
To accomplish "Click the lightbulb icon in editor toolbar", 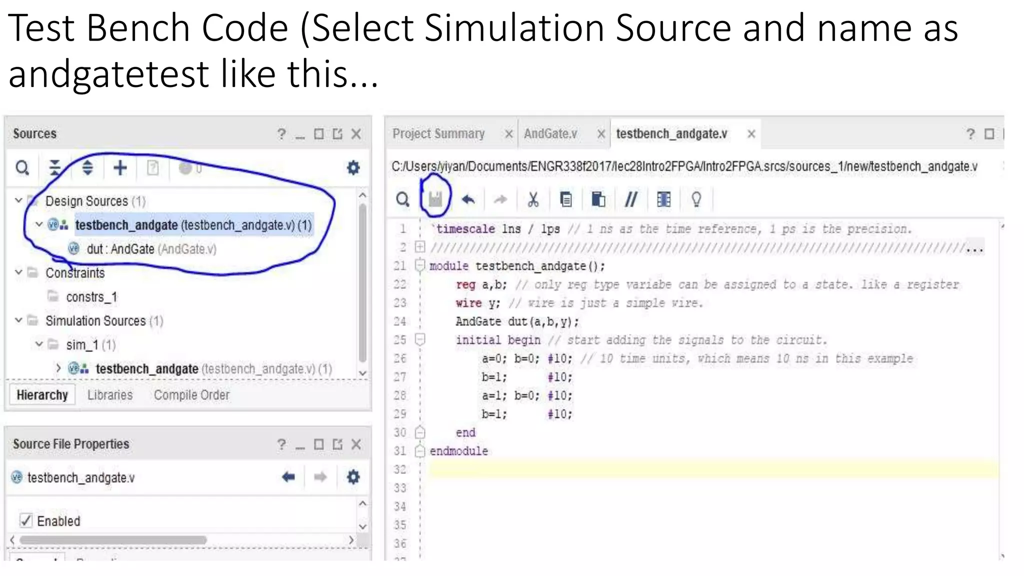I will point(696,199).
